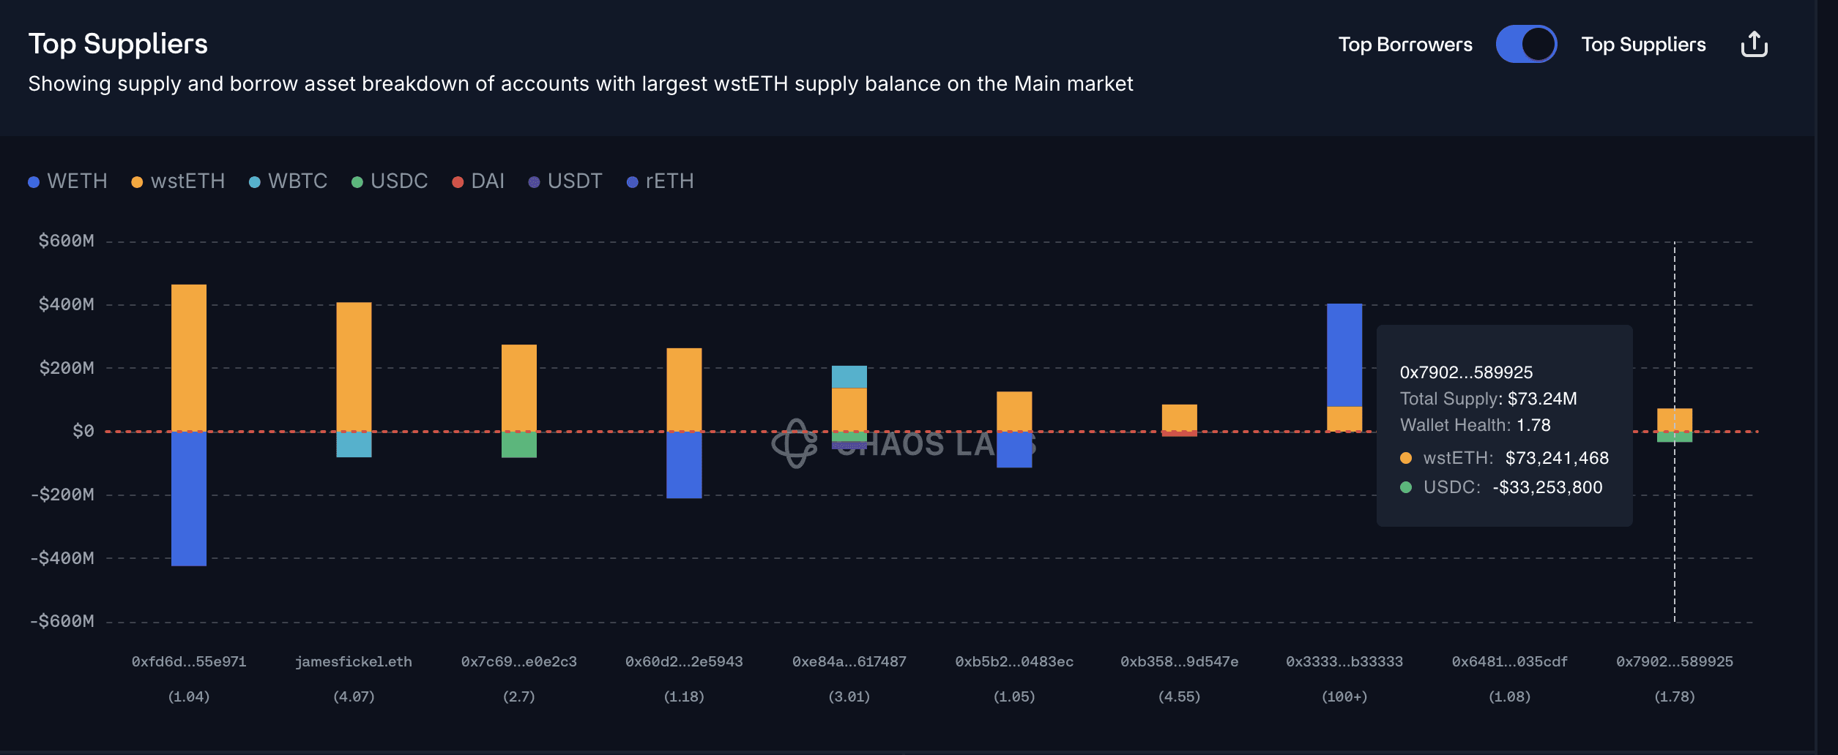Toggle WBTC legend entry

289,181
